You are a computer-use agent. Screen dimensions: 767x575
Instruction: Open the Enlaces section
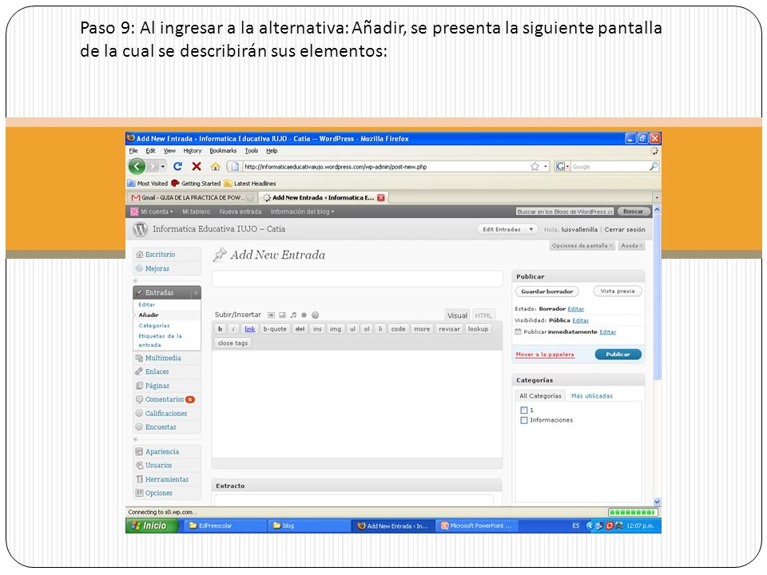click(x=157, y=371)
